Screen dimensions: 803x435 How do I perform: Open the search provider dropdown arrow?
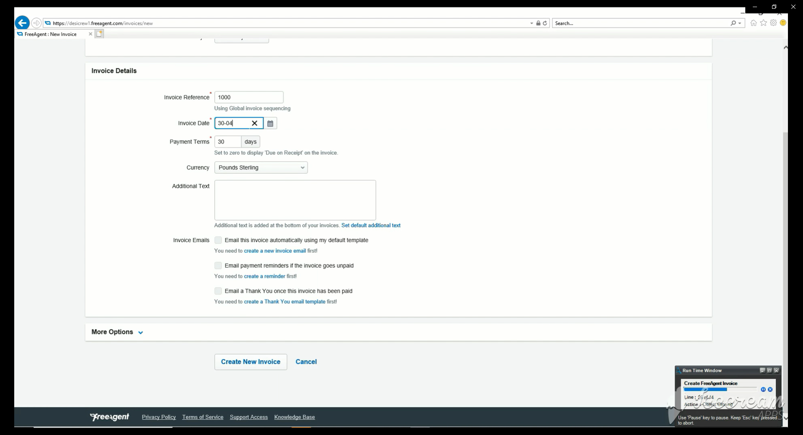[740, 23]
